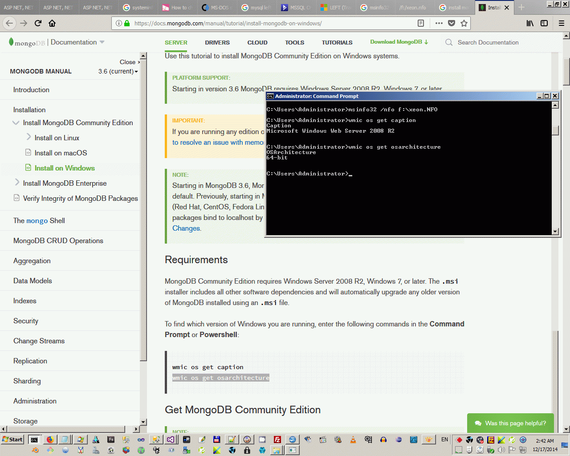Launch Visual Studio from the taskbar

[171, 440]
